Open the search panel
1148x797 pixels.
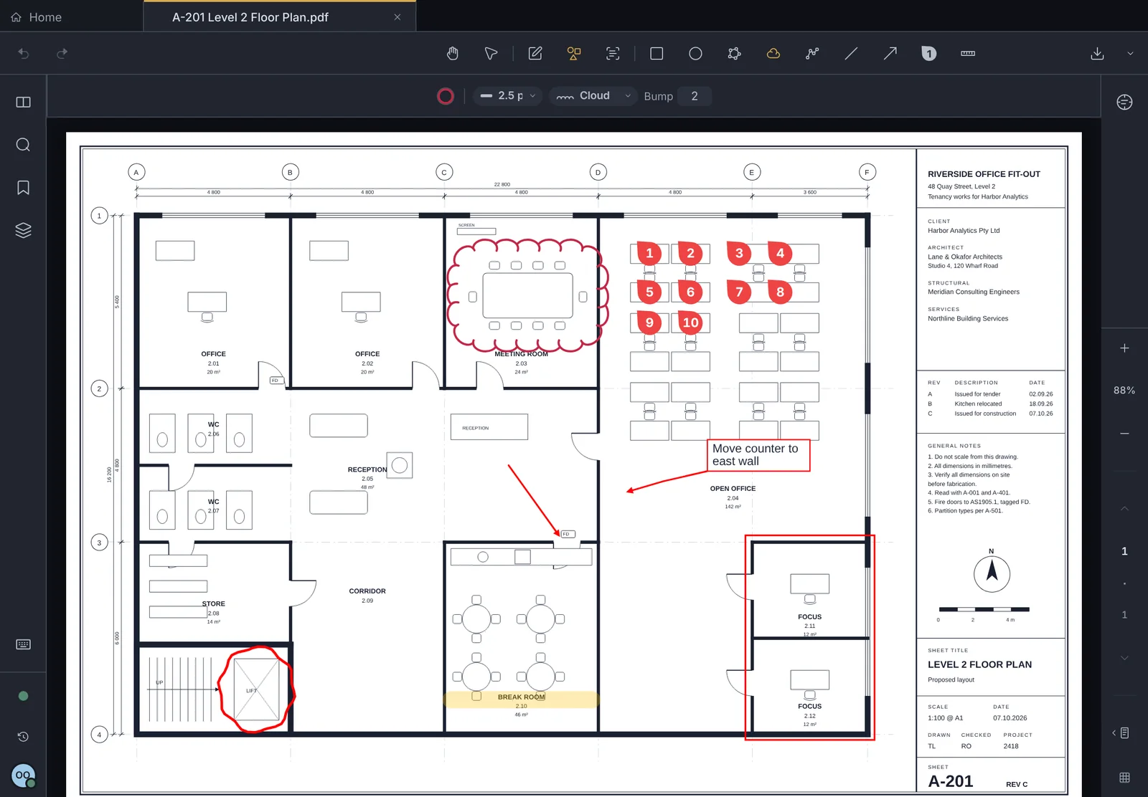23,145
